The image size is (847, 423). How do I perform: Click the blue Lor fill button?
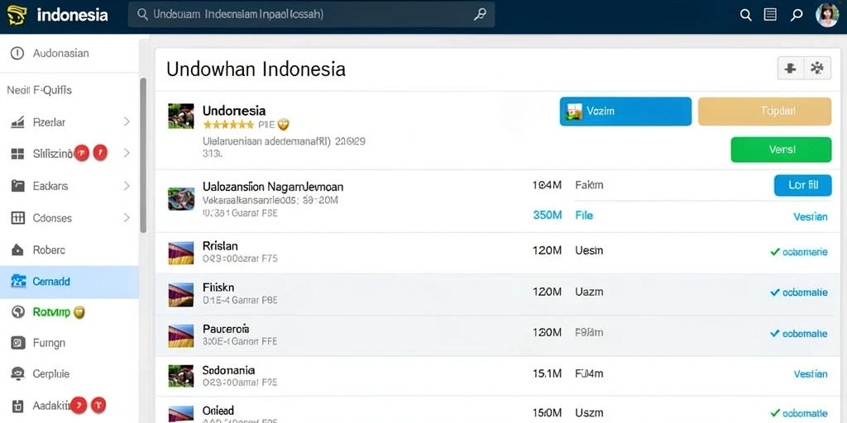(802, 185)
